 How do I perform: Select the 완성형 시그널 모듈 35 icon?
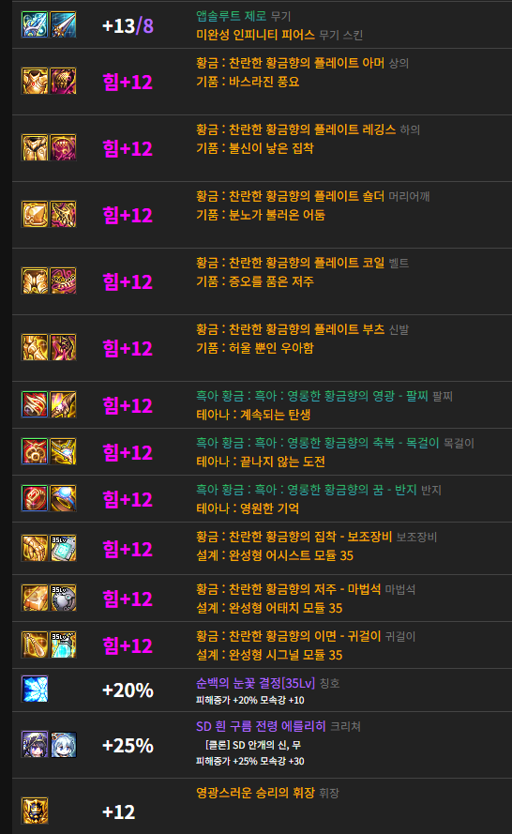63,644
